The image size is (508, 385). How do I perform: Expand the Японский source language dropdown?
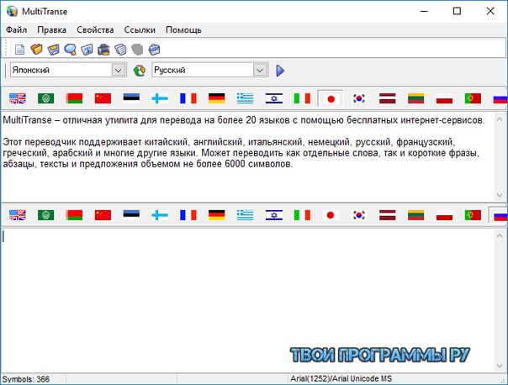pyautogui.click(x=119, y=71)
